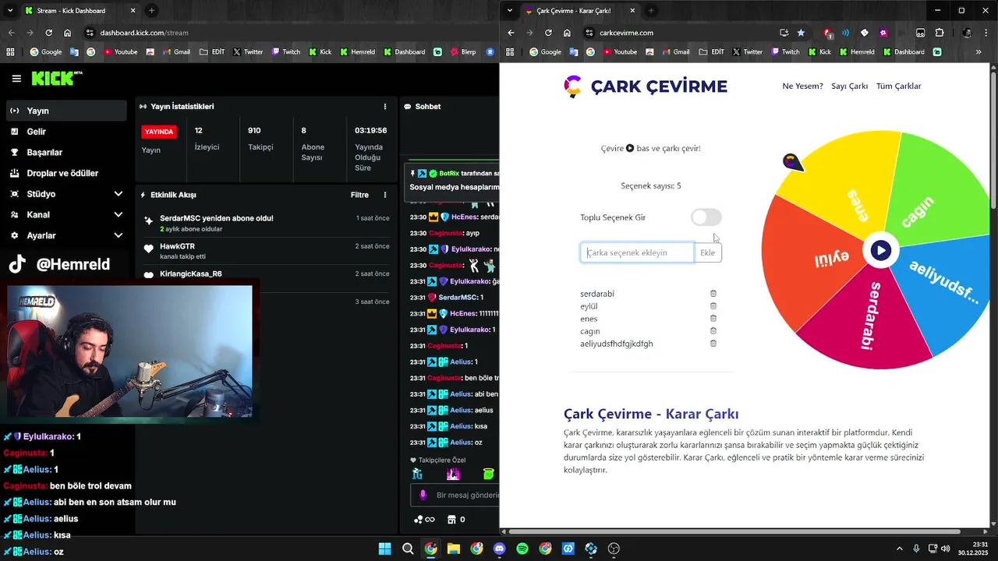
Task: Open the Kick dashboard hamburger menu
Action: coord(16,79)
